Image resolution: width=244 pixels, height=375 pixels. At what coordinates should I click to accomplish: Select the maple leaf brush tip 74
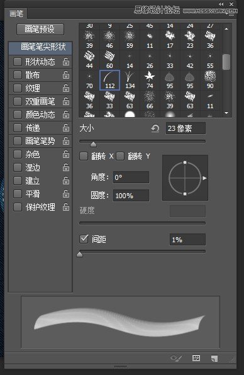pos(150,80)
